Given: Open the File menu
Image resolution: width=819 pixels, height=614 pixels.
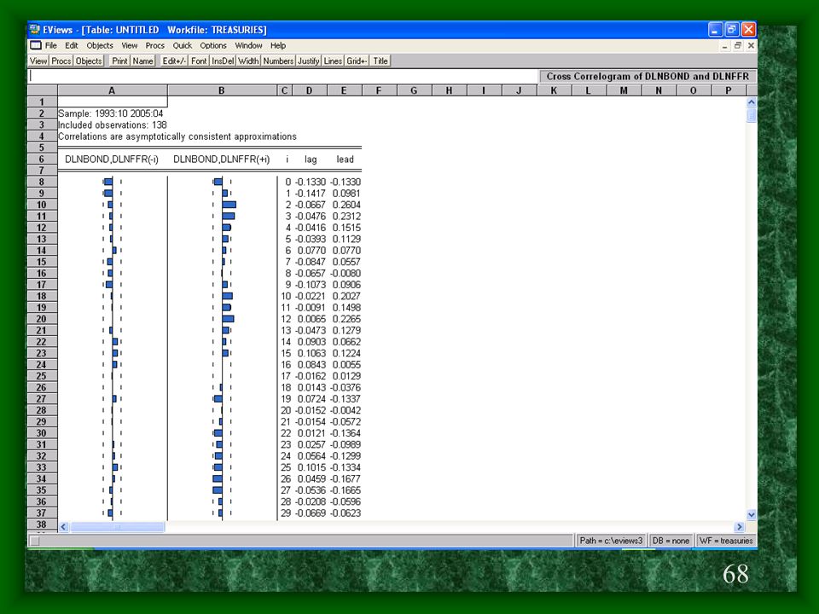Looking at the screenshot, I should click(50, 45).
